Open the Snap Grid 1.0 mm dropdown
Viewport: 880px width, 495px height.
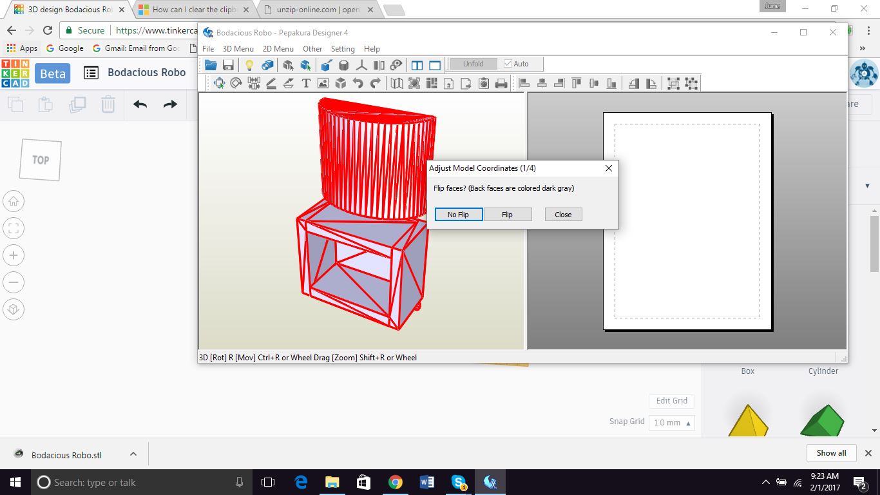point(673,423)
